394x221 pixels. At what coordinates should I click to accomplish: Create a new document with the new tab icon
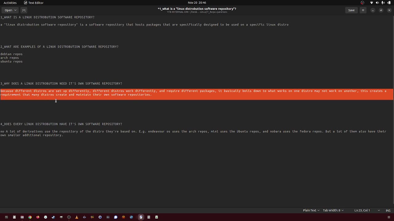click(24, 10)
